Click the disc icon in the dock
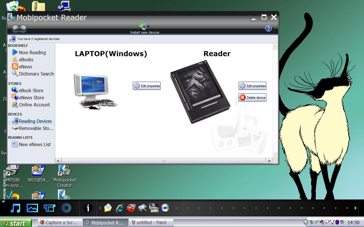 (x=66, y=208)
